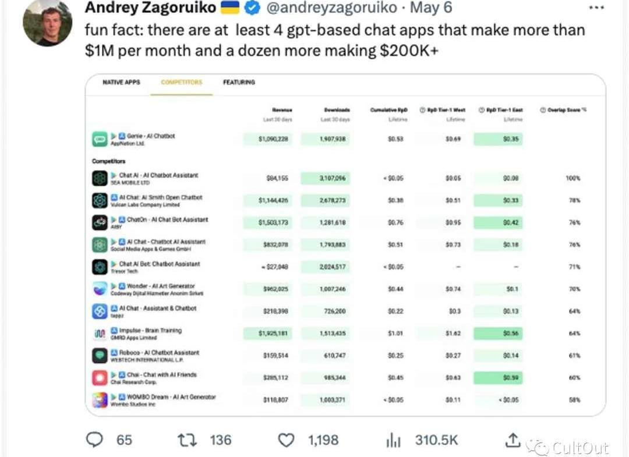Sort by the Revenue column header
Screen dimensions: 629x457
pyautogui.click(x=282, y=109)
